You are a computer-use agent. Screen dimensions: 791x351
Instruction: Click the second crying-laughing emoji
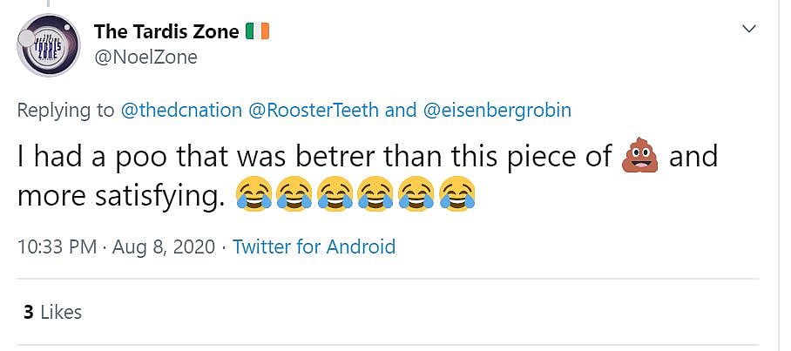click(x=294, y=195)
